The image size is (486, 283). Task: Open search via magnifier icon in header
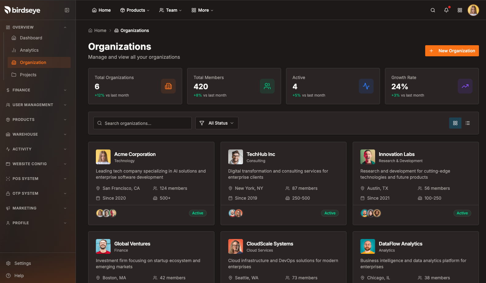point(433,10)
